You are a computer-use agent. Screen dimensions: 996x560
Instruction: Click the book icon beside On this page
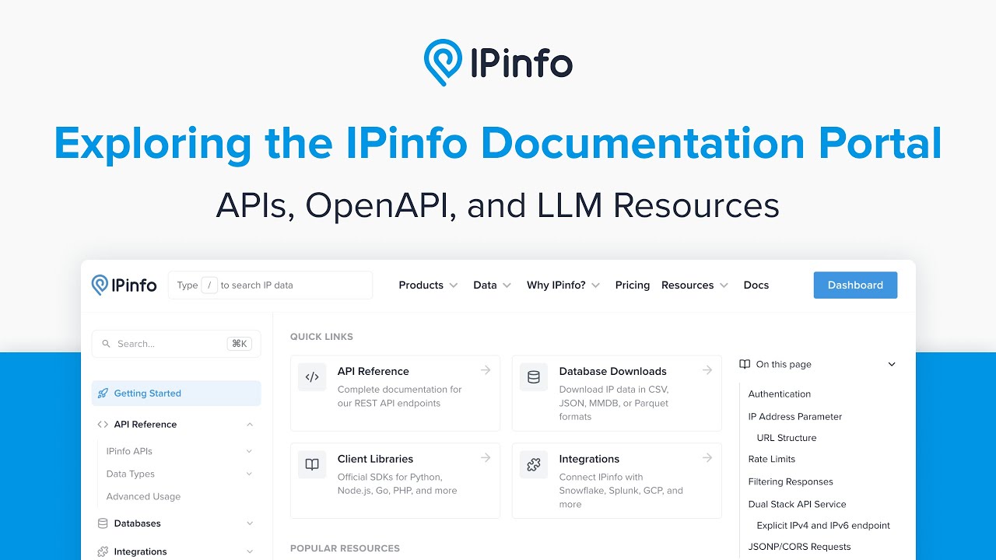pyautogui.click(x=745, y=364)
